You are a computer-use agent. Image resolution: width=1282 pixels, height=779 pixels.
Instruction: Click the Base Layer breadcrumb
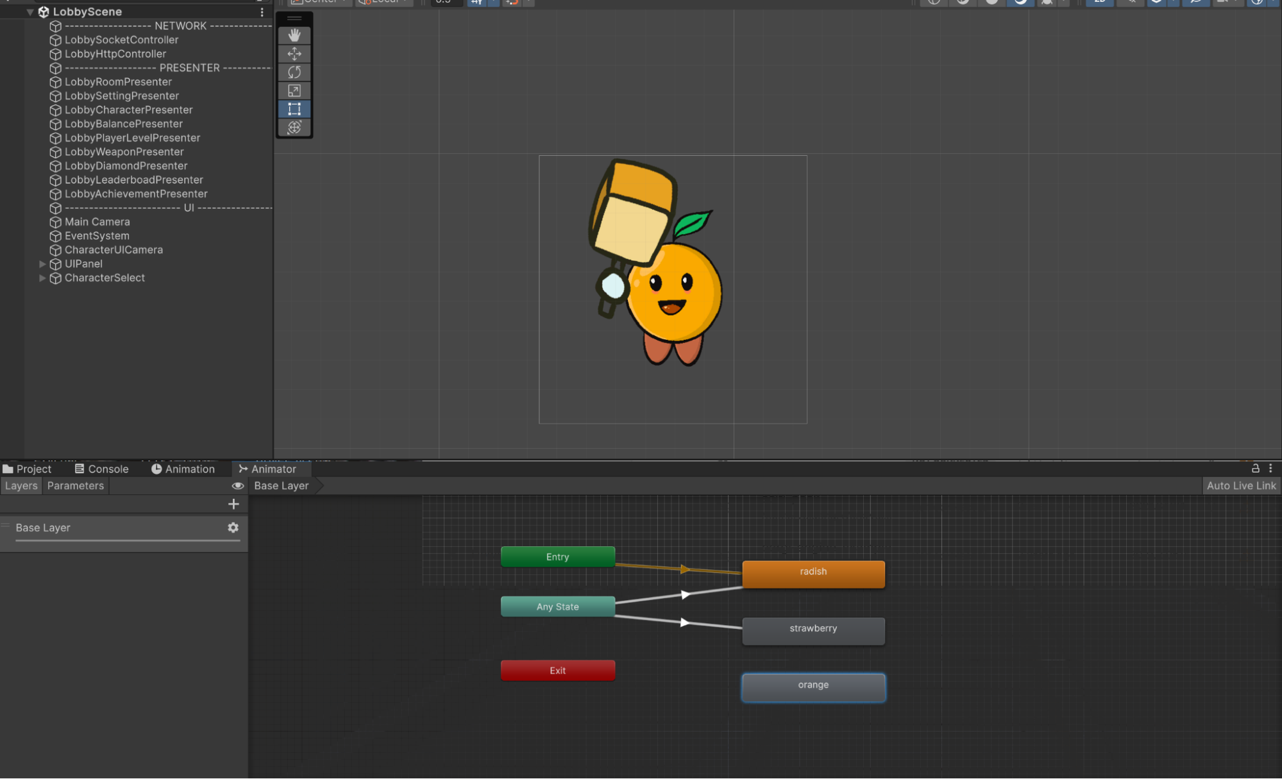(282, 486)
